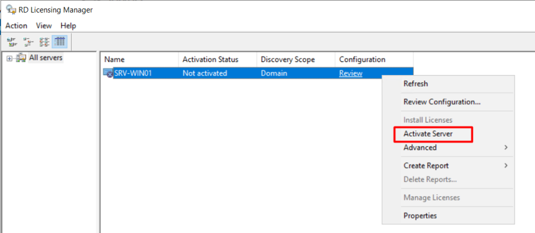Open the View menu
Viewport: 535px width, 233px height.
(44, 26)
